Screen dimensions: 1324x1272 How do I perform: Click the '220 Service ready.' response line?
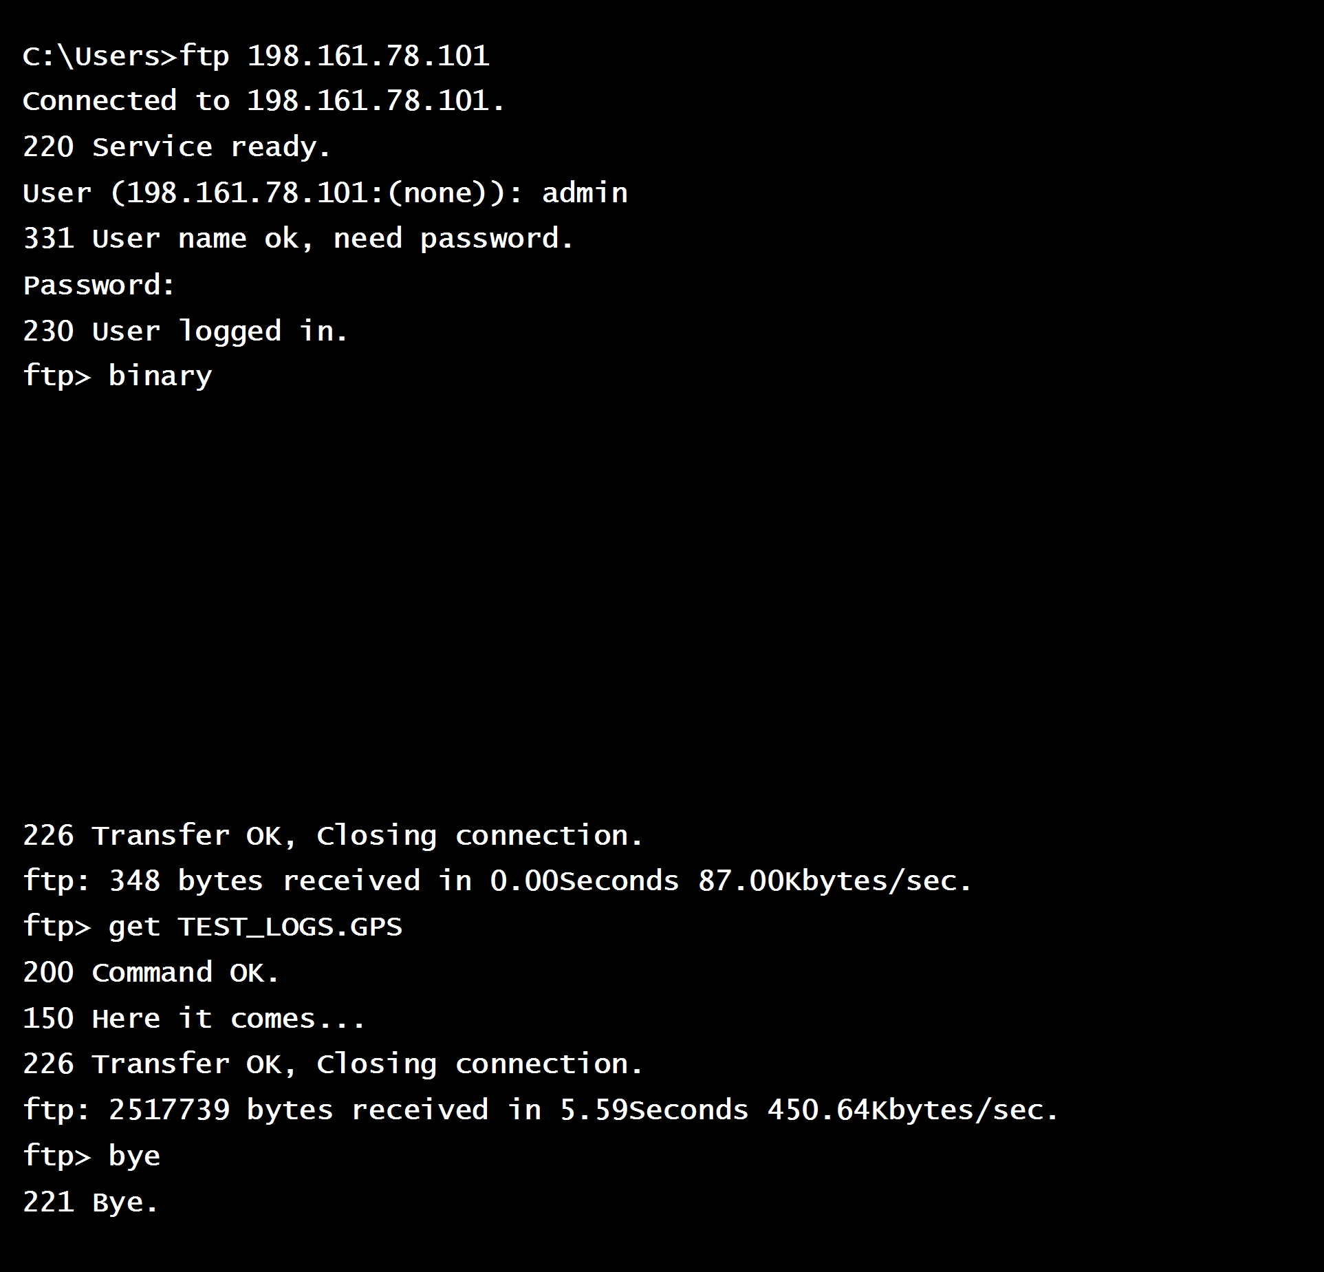point(177,147)
